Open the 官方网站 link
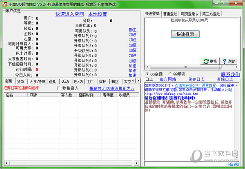The width and height of the screenshot is (245, 169). tap(168, 79)
